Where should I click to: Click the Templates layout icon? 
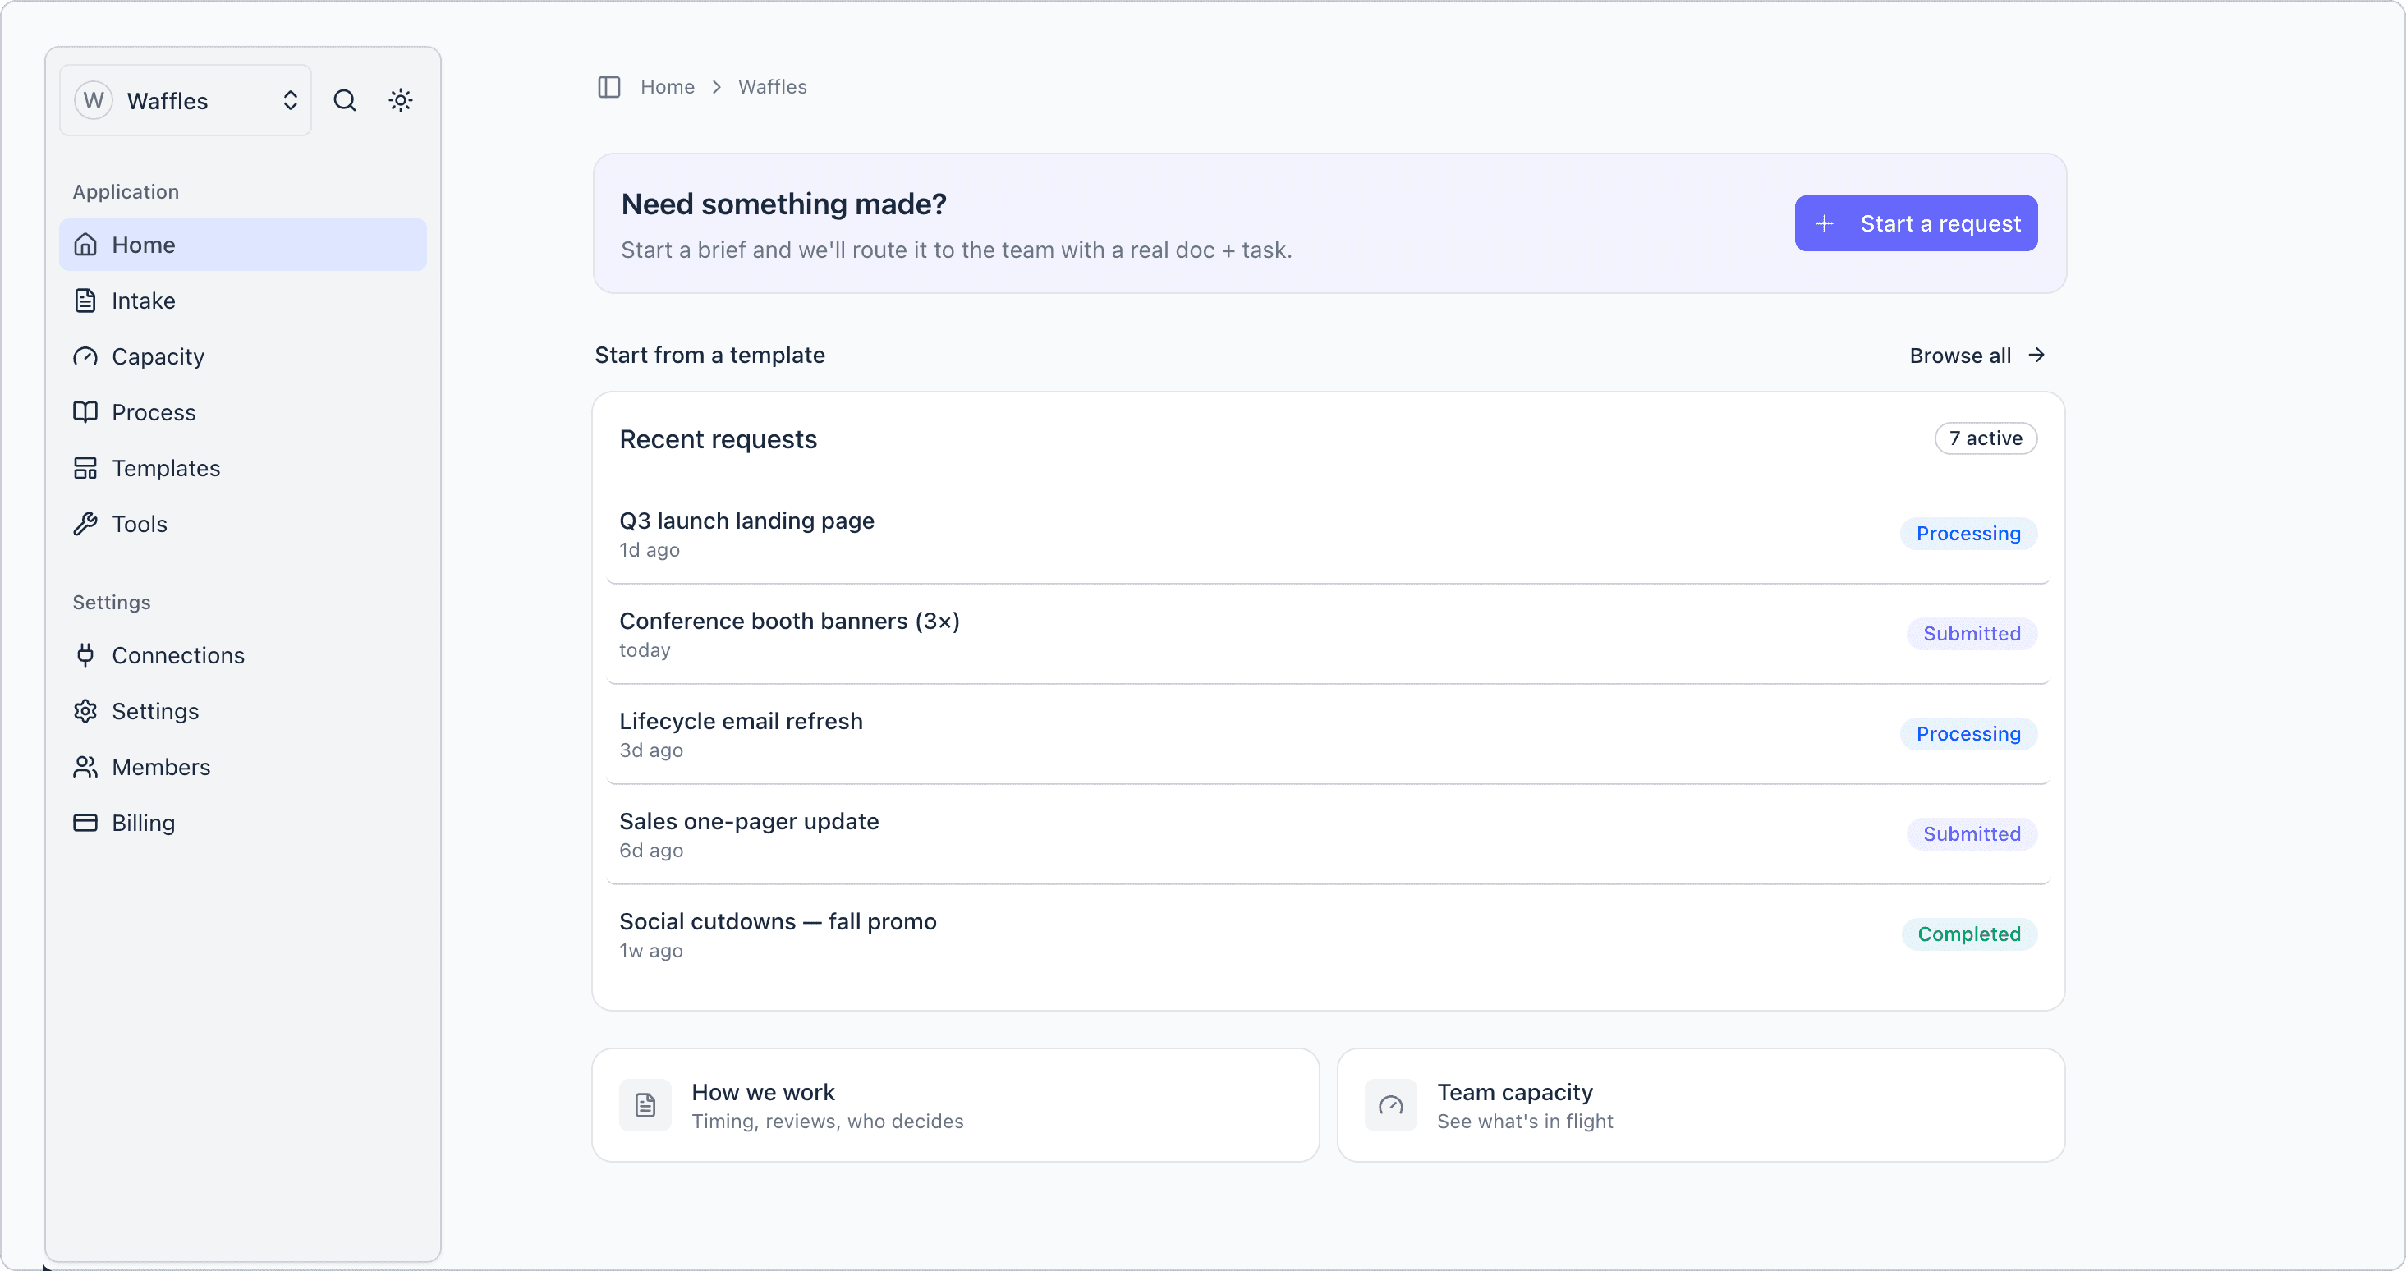(86, 469)
